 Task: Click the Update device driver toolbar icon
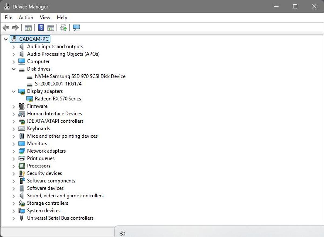(x=63, y=28)
